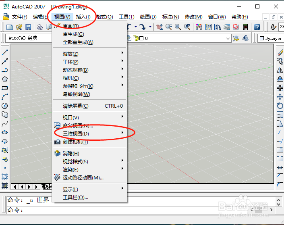
Task: Expand the 平移(P) submenu
Action: 90,62
